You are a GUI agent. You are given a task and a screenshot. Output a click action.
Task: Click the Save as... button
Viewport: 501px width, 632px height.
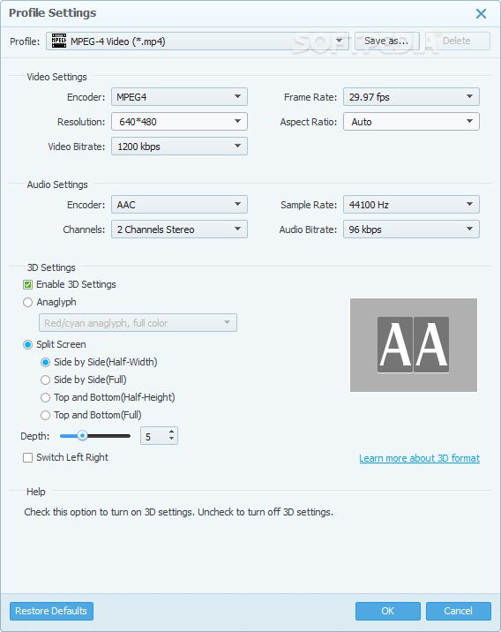(386, 41)
